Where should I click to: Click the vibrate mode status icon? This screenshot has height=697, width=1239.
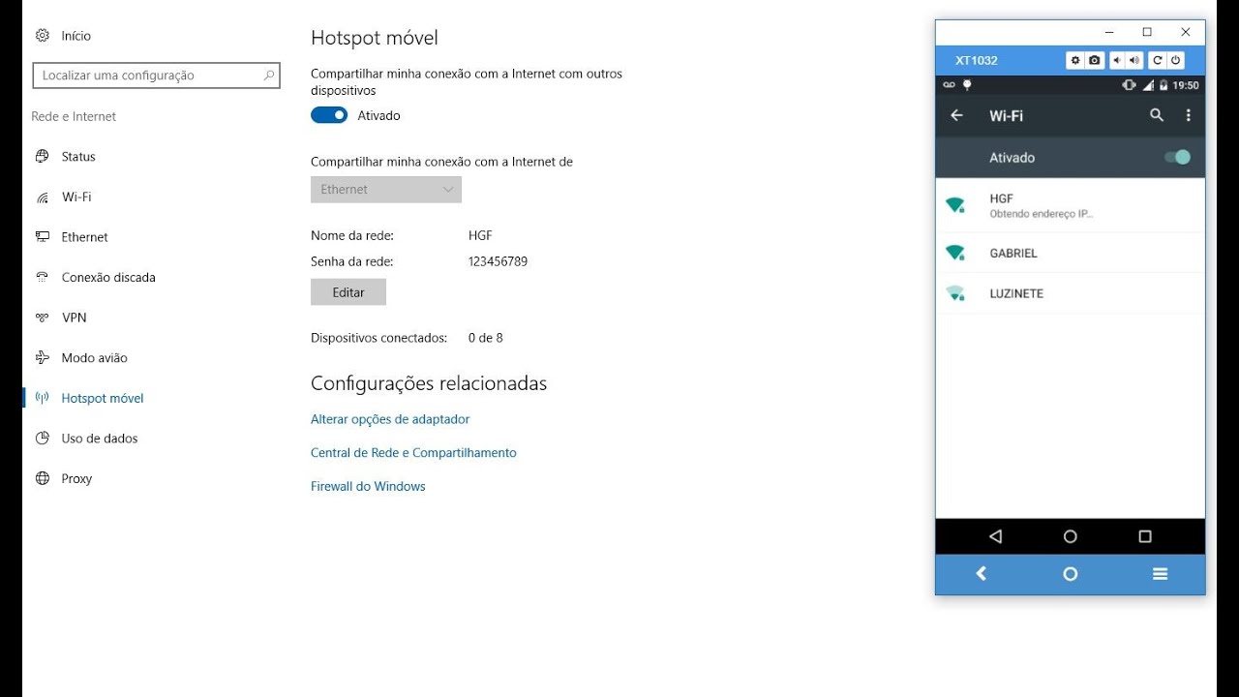(1129, 85)
